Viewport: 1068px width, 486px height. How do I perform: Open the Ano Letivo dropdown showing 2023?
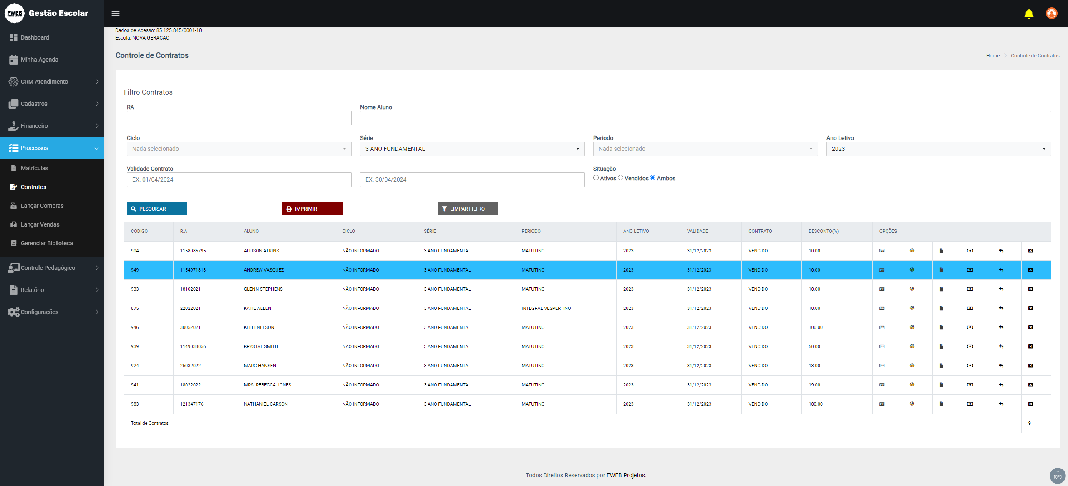938,149
